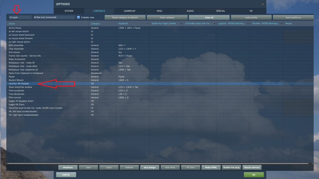319x179 pixels.
Task: Click the Load profile button
Action: tap(251, 18)
